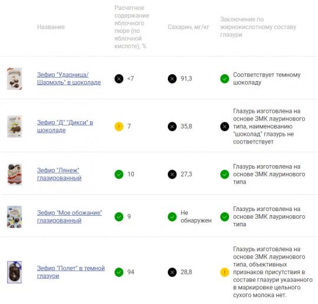This screenshot has width=318, height=304.
Task: Click green check icon beside 10 value
Action: 119,175
